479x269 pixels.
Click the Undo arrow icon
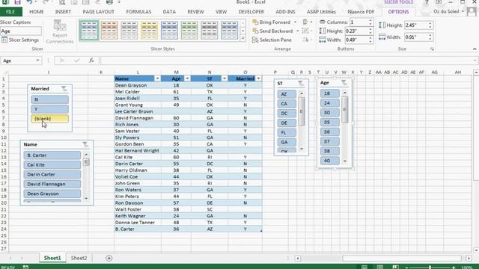tap(29, 2)
